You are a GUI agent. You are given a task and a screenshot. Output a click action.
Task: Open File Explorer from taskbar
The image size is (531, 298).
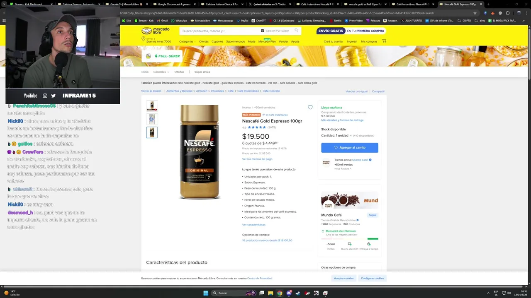(270, 293)
